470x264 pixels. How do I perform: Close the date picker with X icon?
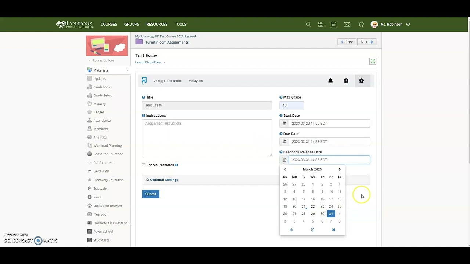pyautogui.click(x=333, y=230)
